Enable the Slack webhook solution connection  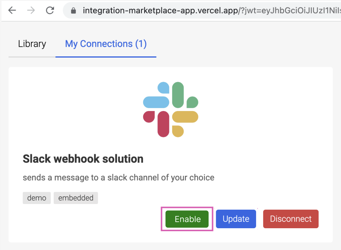tap(187, 219)
